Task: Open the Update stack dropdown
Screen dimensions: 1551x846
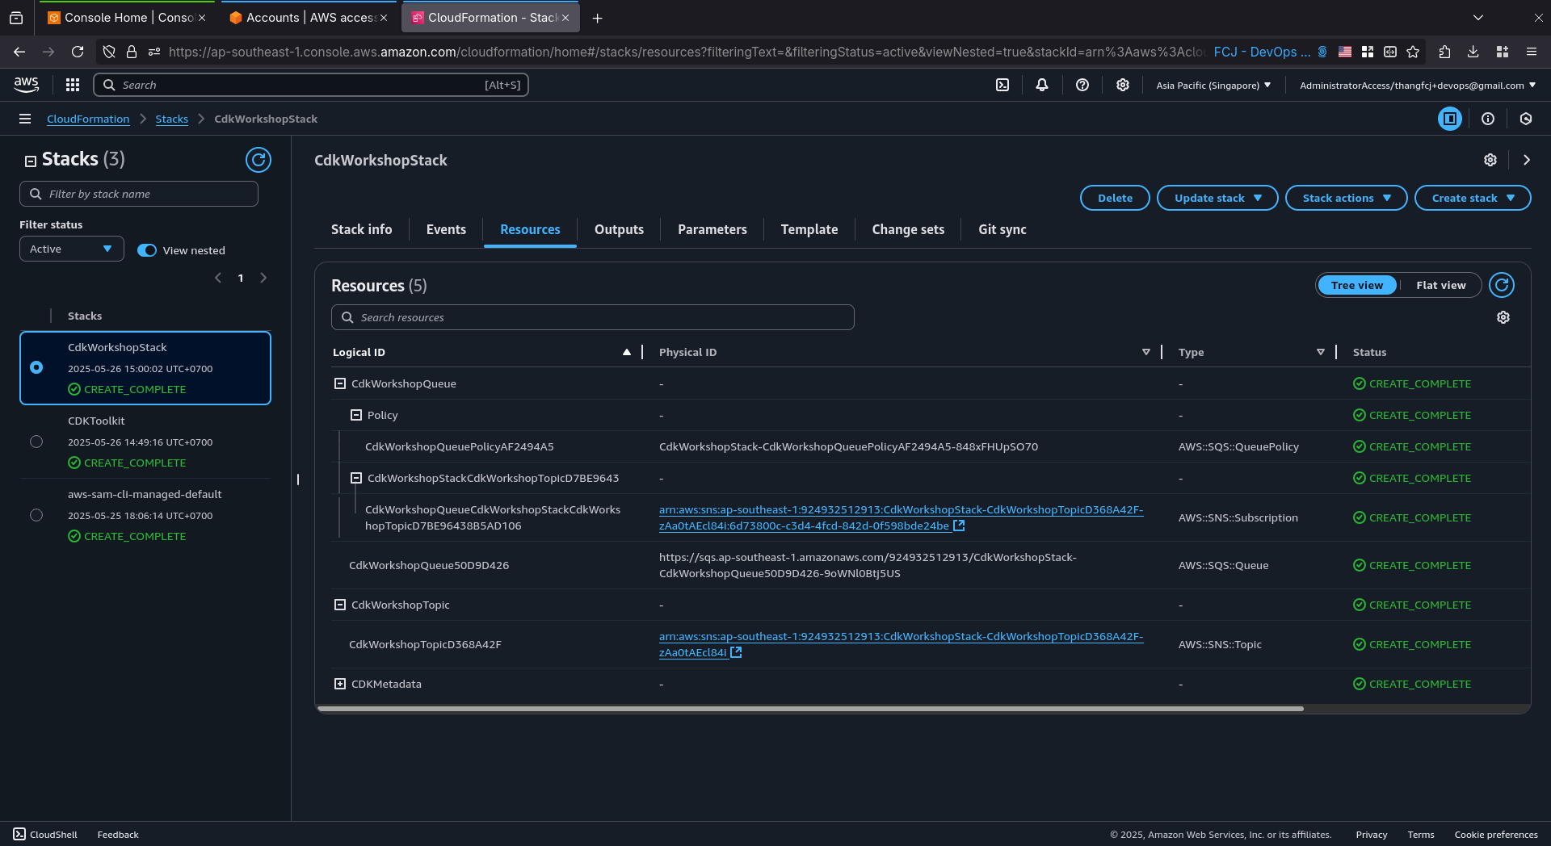Action: (x=1217, y=198)
